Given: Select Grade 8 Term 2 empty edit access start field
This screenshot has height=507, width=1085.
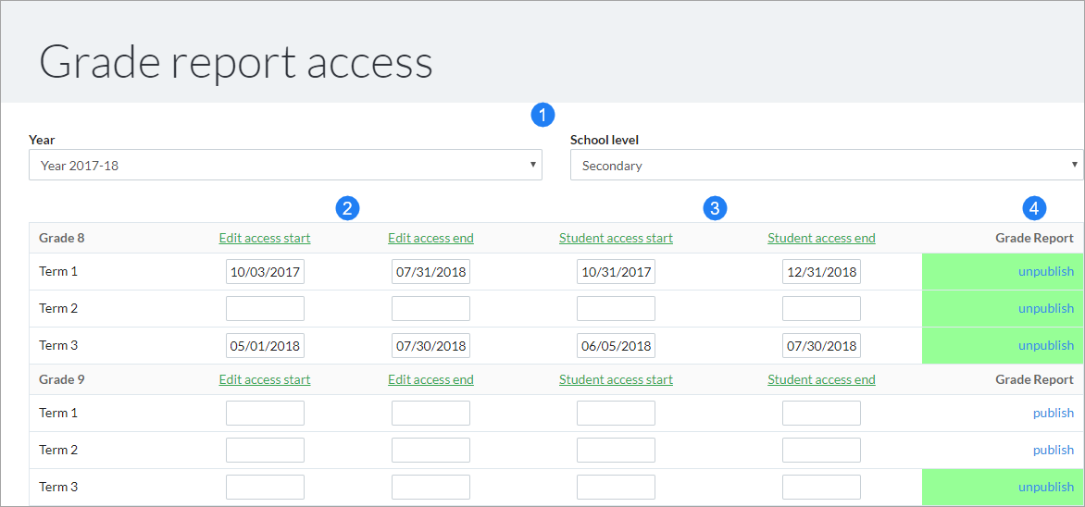Looking at the screenshot, I should point(265,308).
